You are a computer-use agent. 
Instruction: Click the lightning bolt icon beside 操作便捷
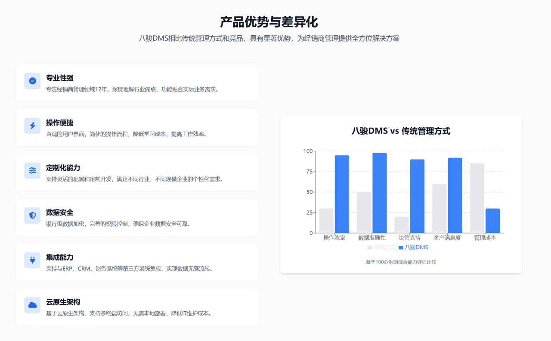[x=32, y=126]
